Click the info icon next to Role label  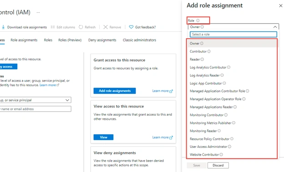coord(198,20)
